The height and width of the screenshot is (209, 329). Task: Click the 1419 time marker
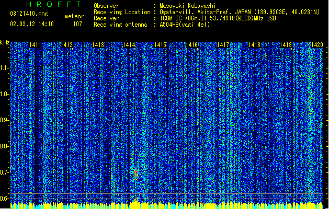tap(286, 44)
